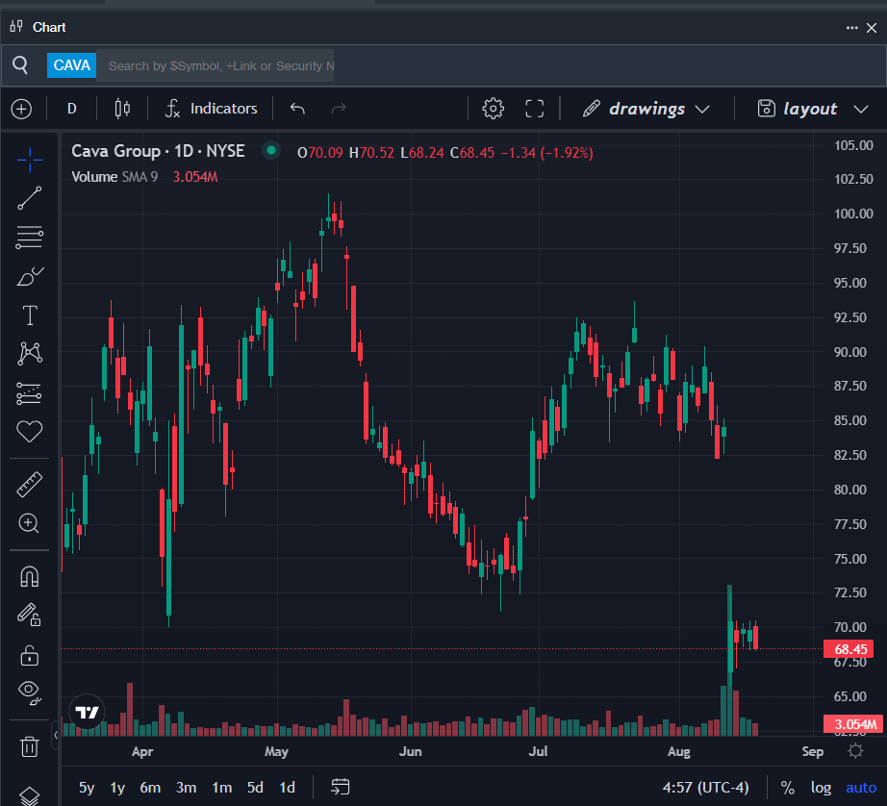887x806 pixels.
Task: Set range to 5y
Action: tap(87, 788)
